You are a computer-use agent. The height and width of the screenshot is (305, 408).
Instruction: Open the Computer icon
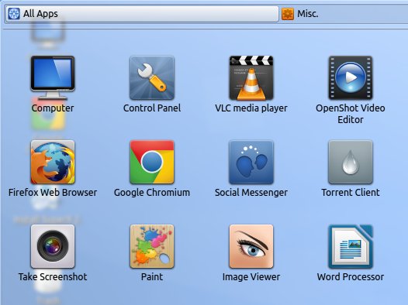pyautogui.click(x=53, y=77)
